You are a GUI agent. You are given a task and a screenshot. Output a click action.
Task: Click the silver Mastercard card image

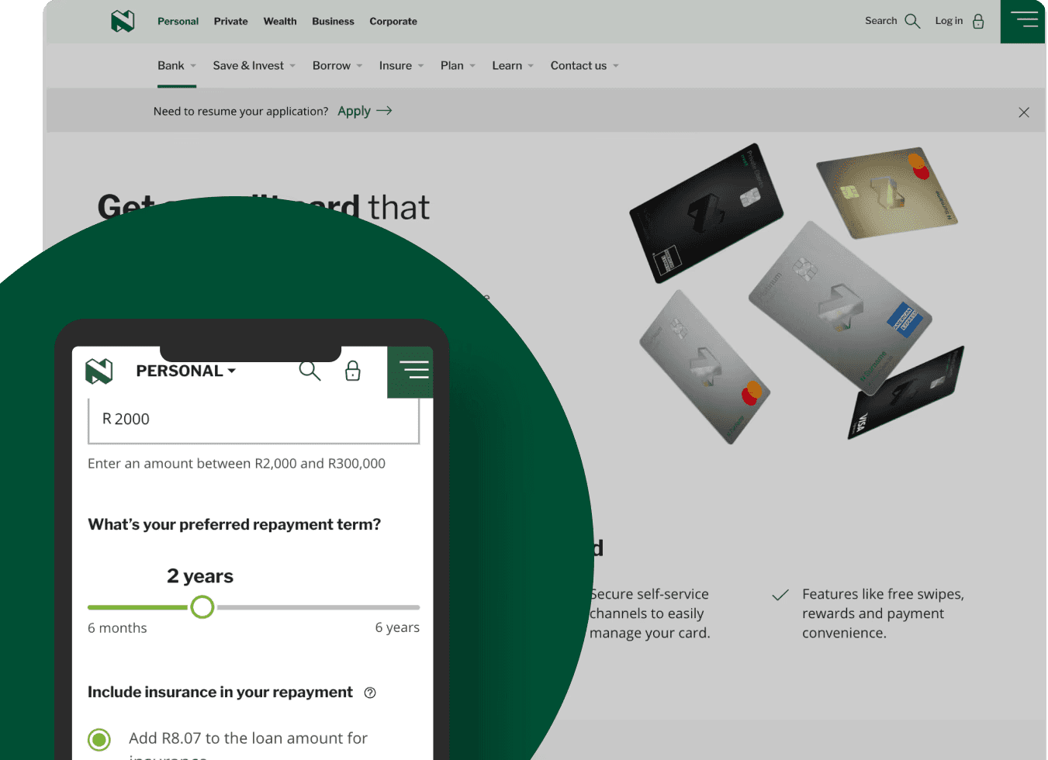705,367
